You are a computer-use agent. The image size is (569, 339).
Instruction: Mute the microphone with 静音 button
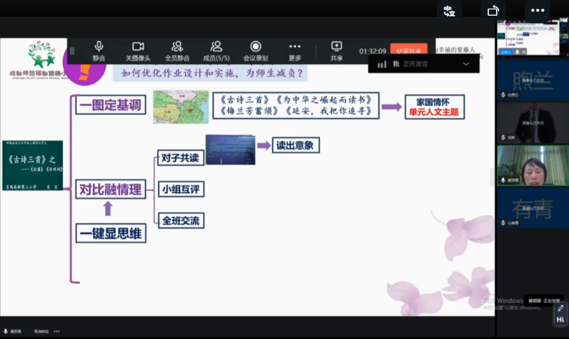click(x=99, y=50)
